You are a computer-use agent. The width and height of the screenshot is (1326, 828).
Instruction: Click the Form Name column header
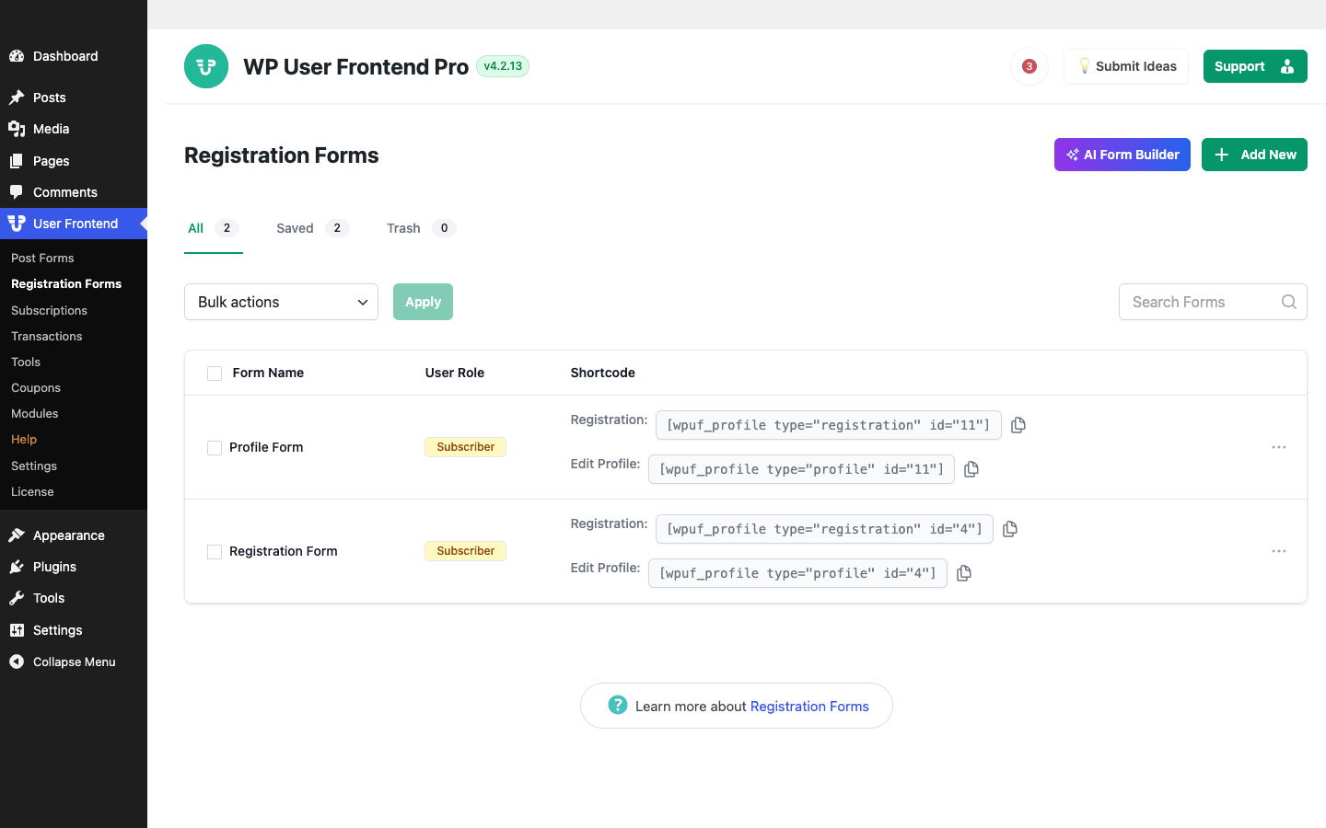268,373
